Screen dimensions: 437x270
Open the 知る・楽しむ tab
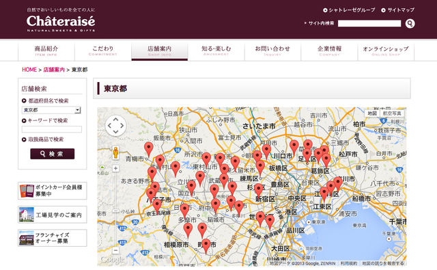tap(216, 51)
